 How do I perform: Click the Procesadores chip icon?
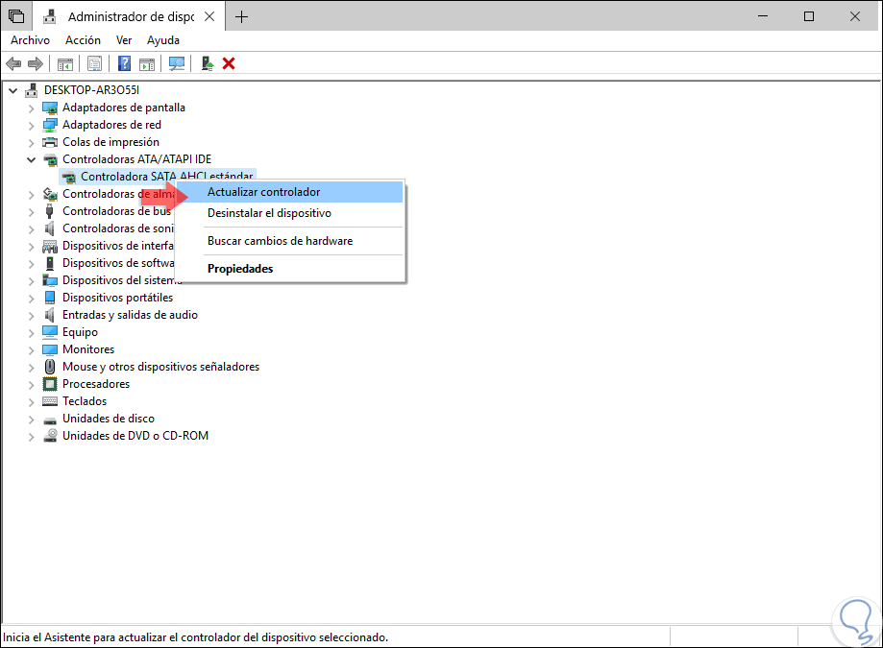tap(50, 384)
